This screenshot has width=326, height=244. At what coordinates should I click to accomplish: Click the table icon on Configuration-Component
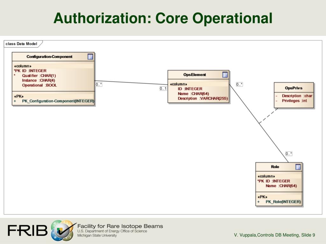pos(90,57)
